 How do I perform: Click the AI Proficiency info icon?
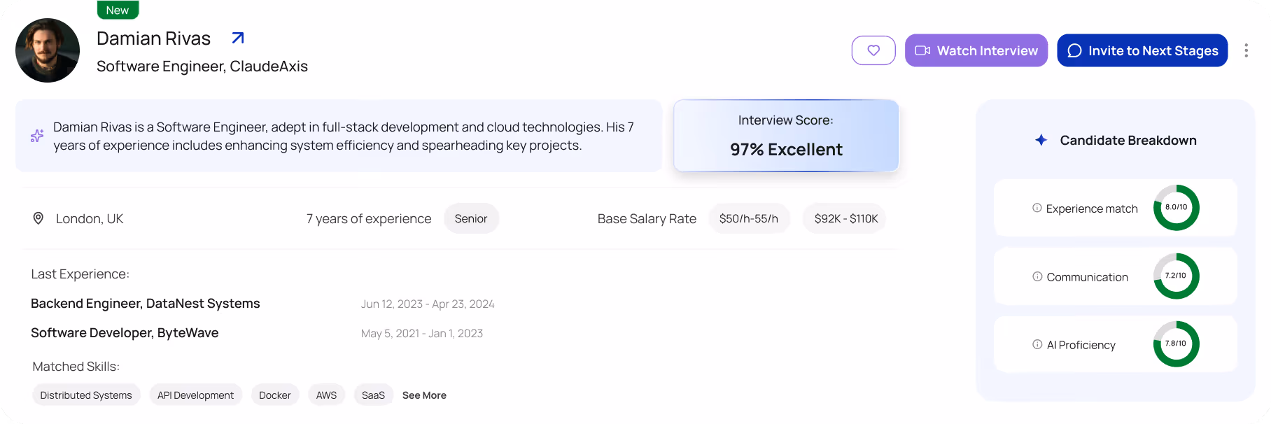tap(1037, 344)
